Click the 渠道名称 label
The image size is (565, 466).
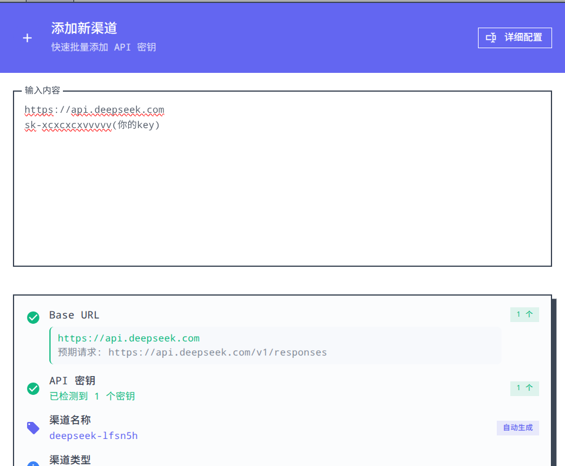(x=70, y=420)
